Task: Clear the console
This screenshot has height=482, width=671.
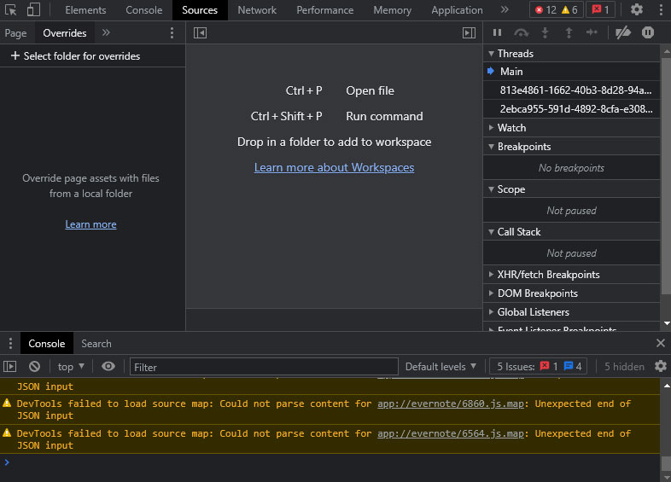Action: pyautogui.click(x=35, y=367)
